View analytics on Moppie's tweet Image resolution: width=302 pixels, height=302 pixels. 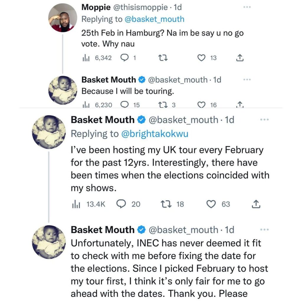pos(86,58)
